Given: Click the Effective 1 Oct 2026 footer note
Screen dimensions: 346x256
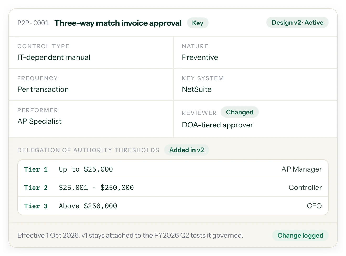Looking at the screenshot, I should [130, 236].
